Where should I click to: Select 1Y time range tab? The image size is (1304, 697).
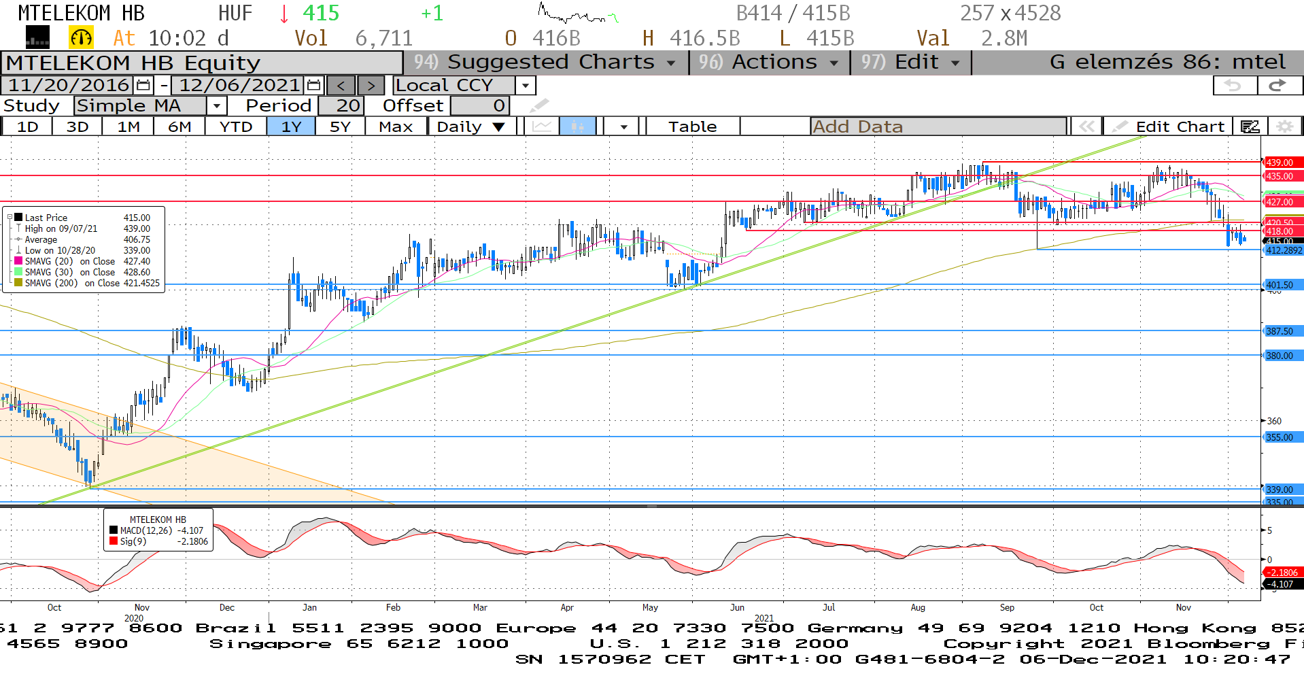291,126
